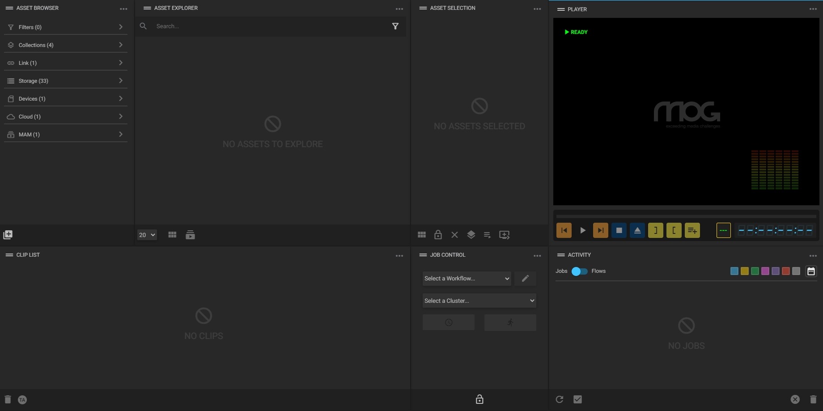Open the Select a Cluster dropdown
Screen dimensions: 823x411
479,301
